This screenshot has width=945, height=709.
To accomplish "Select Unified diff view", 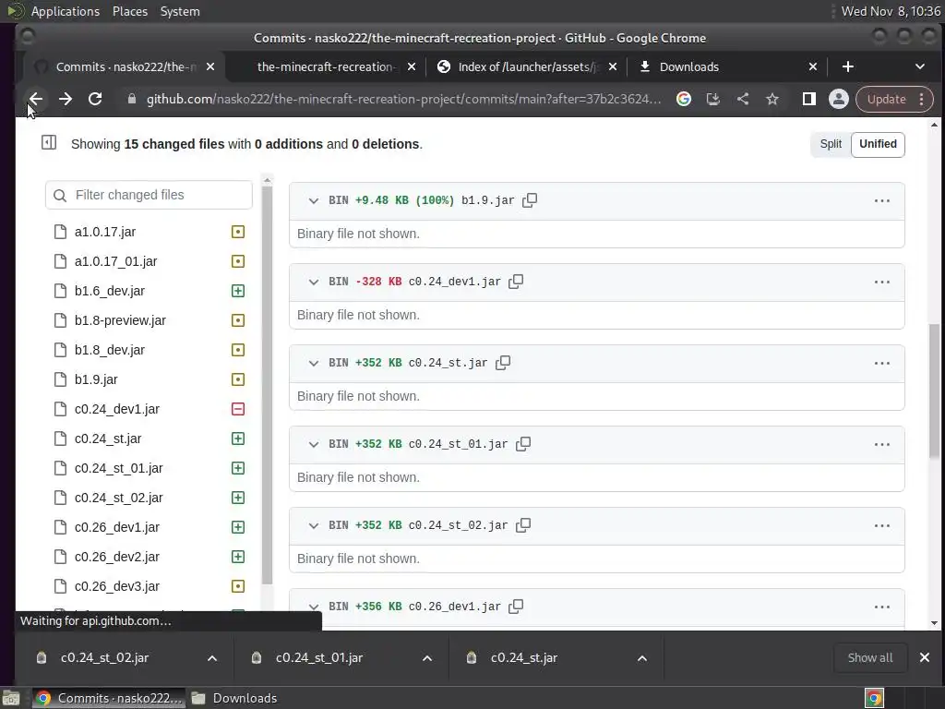I will [878, 144].
